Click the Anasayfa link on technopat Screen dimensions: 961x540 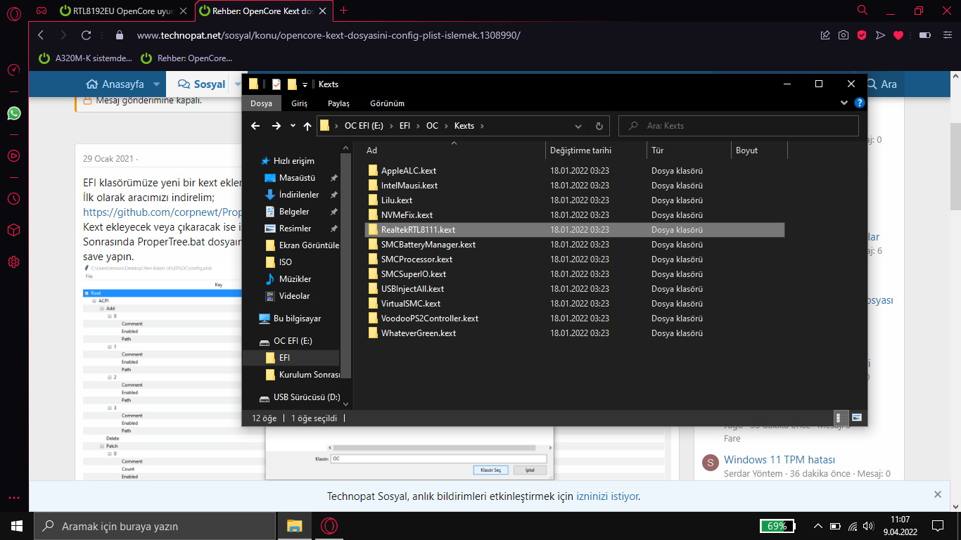coord(115,84)
